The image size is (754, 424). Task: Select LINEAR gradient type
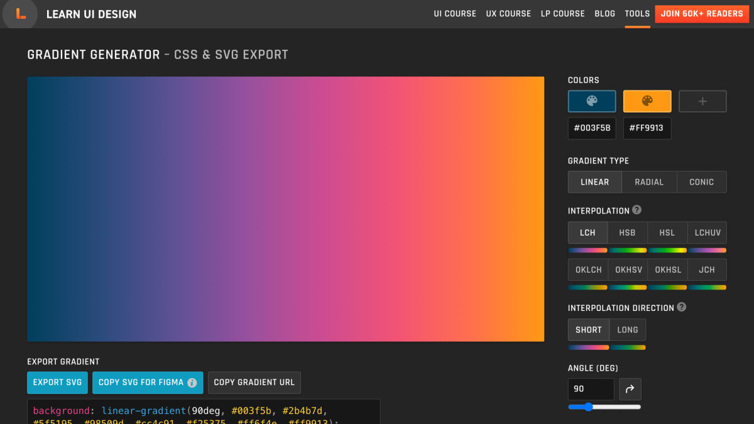594,182
